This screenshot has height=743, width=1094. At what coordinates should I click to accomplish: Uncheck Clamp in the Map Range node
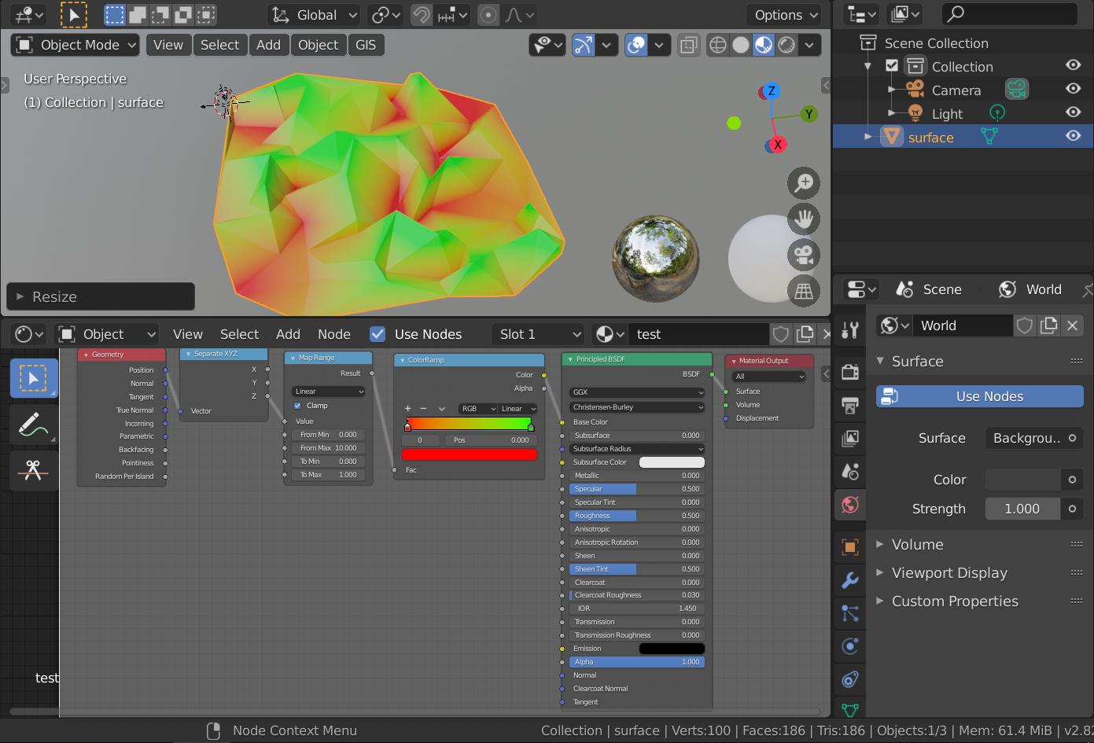pyautogui.click(x=297, y=405)
